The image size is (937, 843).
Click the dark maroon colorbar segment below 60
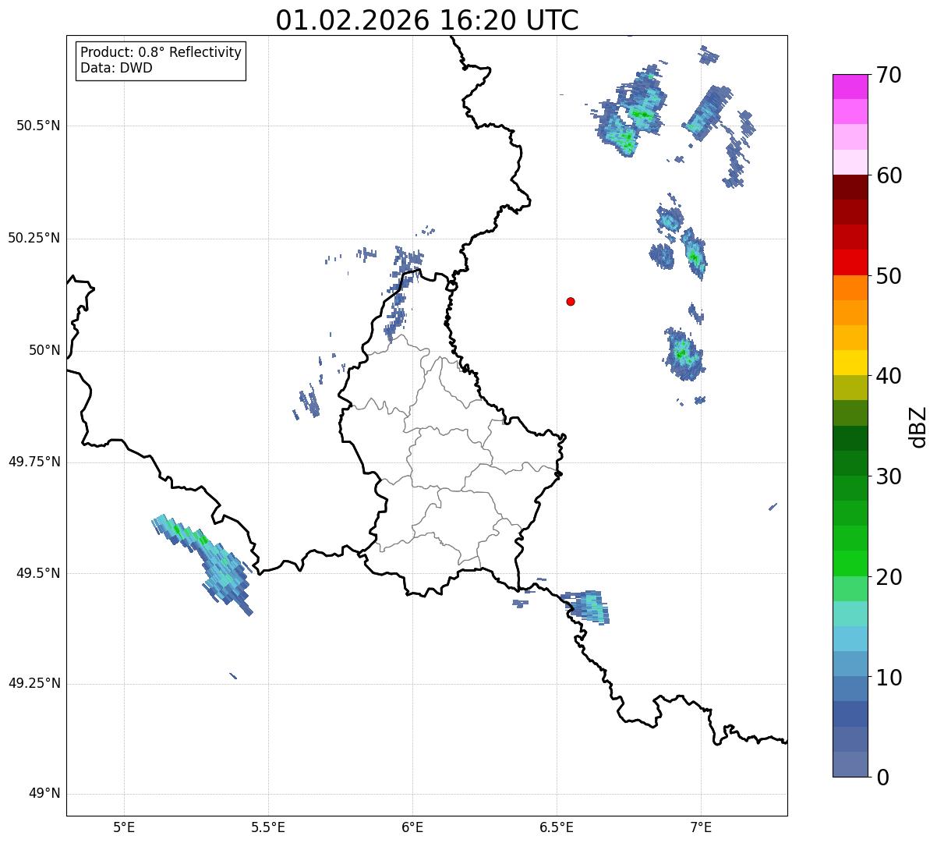[850, 187]
